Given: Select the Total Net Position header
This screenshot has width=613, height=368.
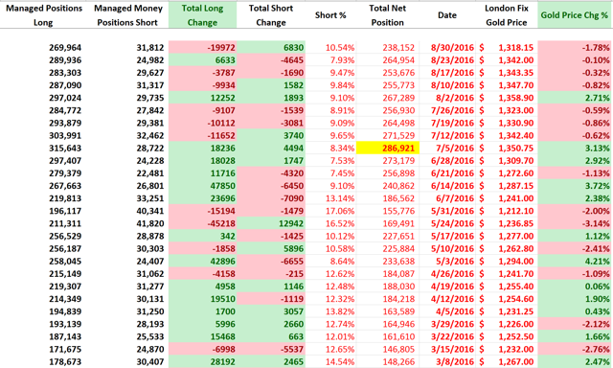Looking at the screenshot, I should pos(388,15).
